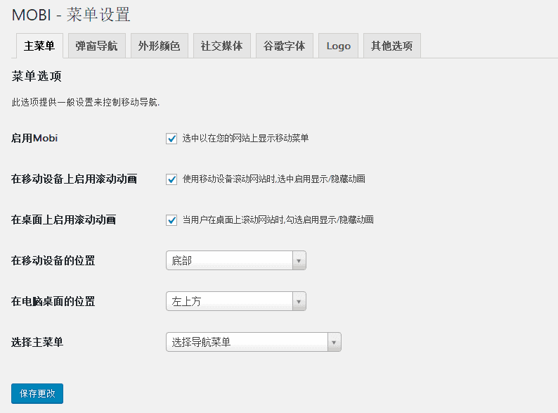Click the 菜单选项 section heading
Viewport: 558px width, 413px height.
click(x=37, y=76)
